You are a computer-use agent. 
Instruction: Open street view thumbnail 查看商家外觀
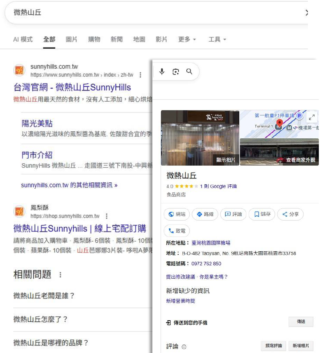279,152
